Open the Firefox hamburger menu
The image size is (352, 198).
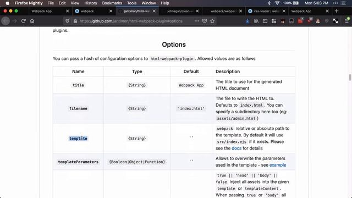click(x=347, y=21)
